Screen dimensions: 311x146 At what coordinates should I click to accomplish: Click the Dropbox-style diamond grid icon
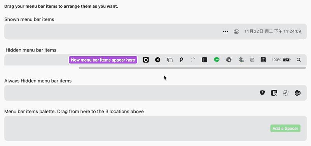tap(241, 60)
